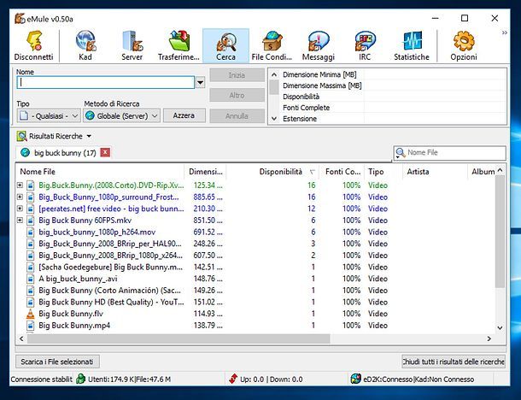This screenshot has width=521, height=400.
Task: Open the Kad network window
Action: (85, 46)
